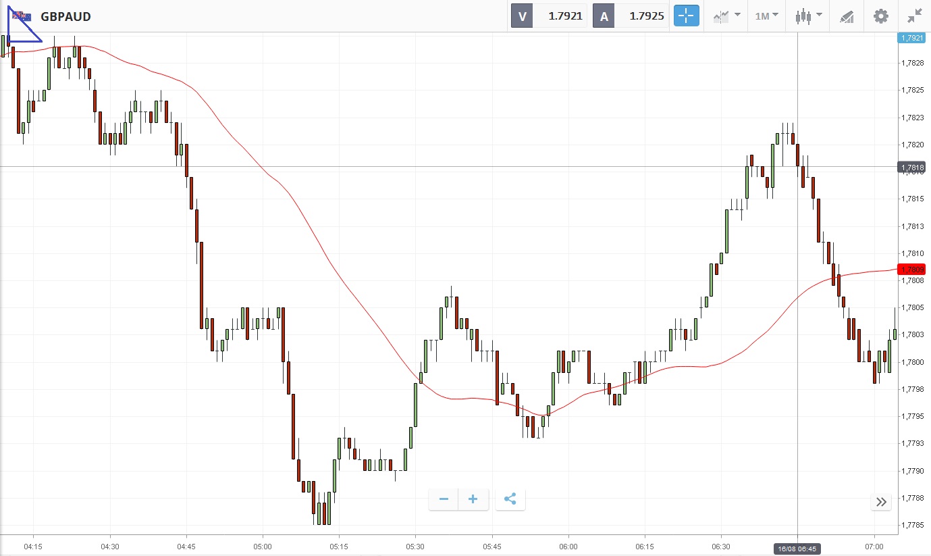Zoom in the chart with plus
931x556 pixels.
[473, 500]
